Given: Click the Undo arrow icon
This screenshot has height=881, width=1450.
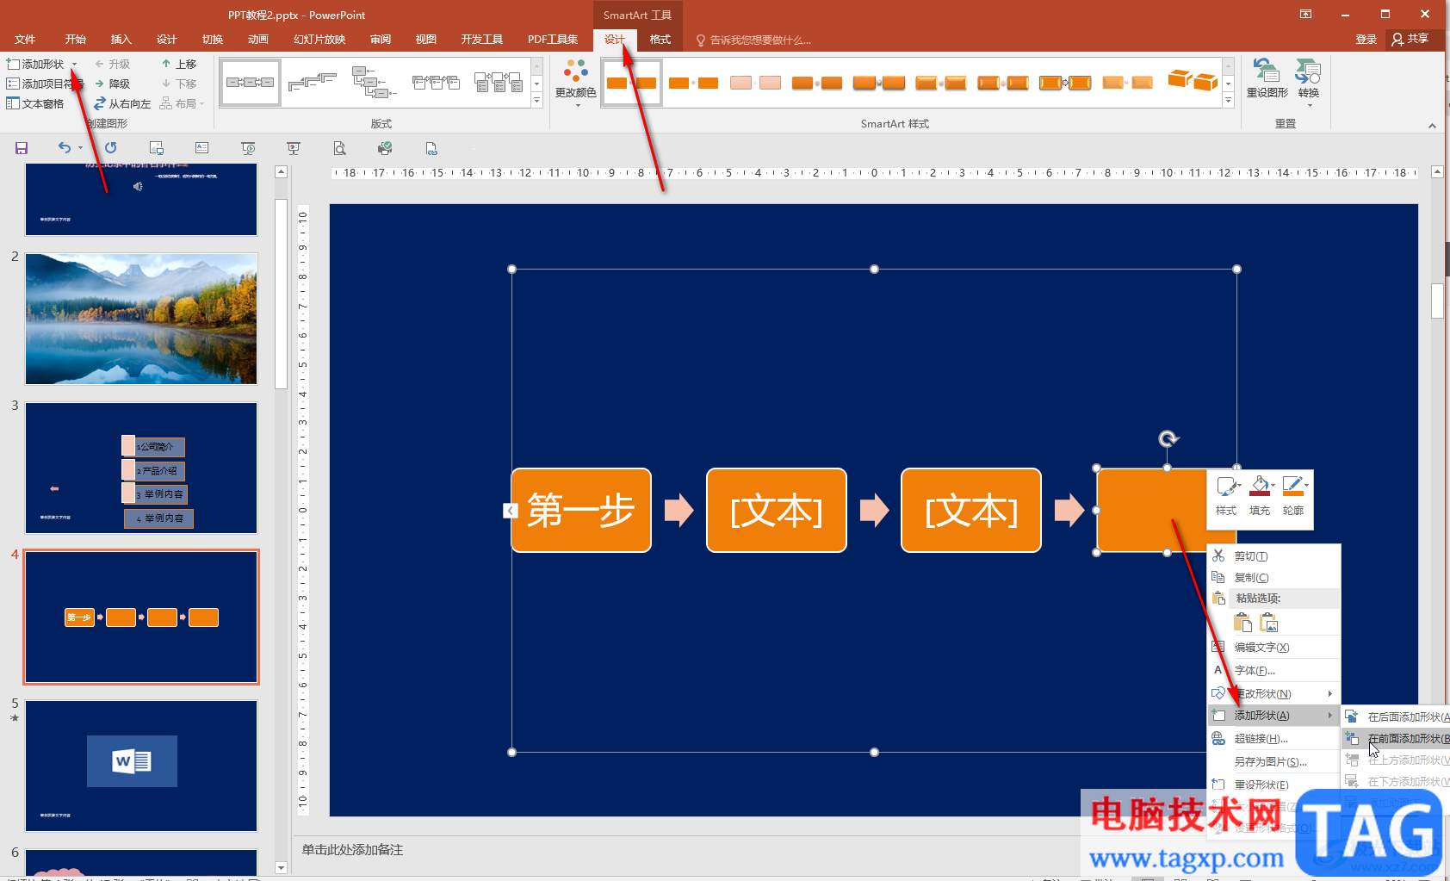Looking at the screenshot, I should point(65,148).
